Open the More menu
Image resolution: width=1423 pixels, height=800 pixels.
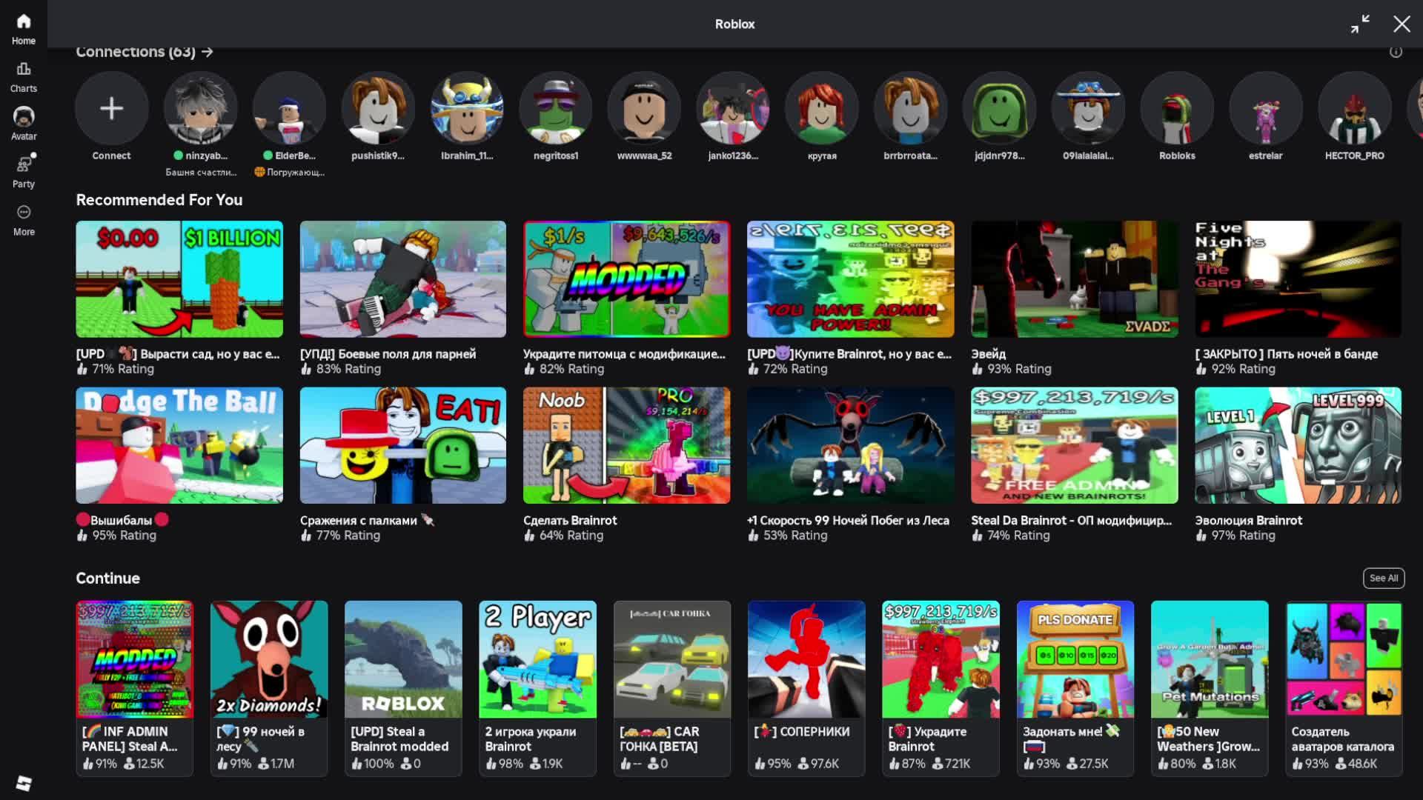(23, 220)
